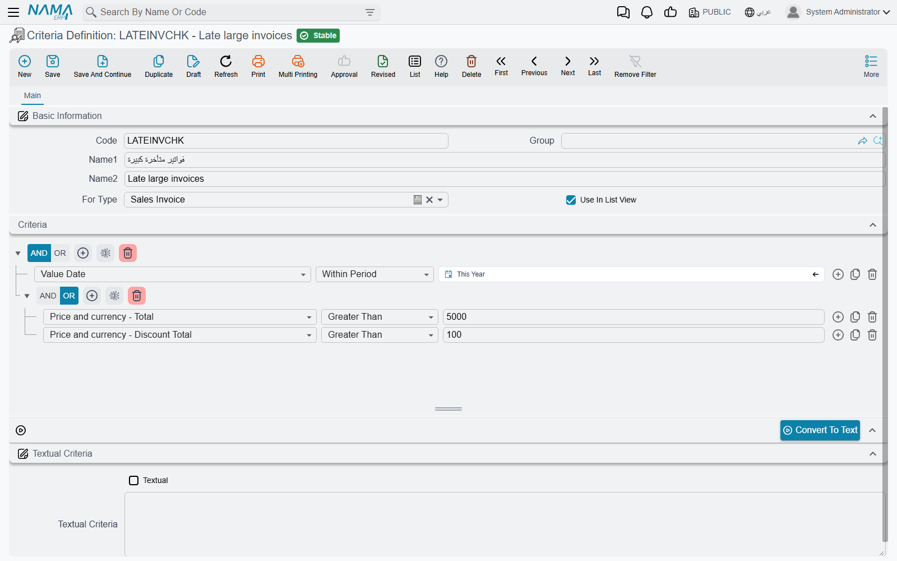The height and width of the screenshot is (561, 897).
Task: Open operator dropdown for 5000 row
Action: point(431,317)
